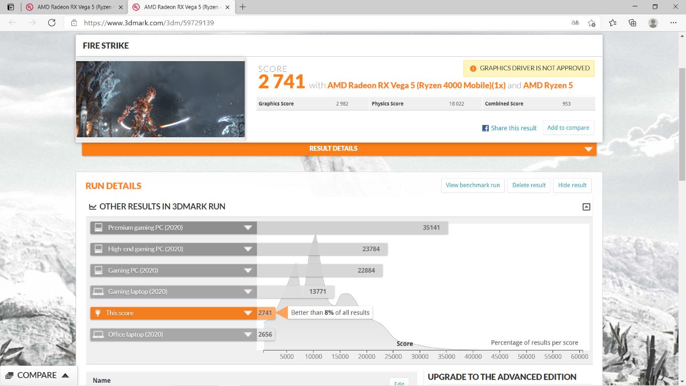Open the browser profile avatar
The image size is (686, 386).
(x=653, y=23)
